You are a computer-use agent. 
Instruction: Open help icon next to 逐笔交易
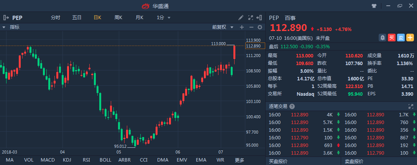click(292, 106)
